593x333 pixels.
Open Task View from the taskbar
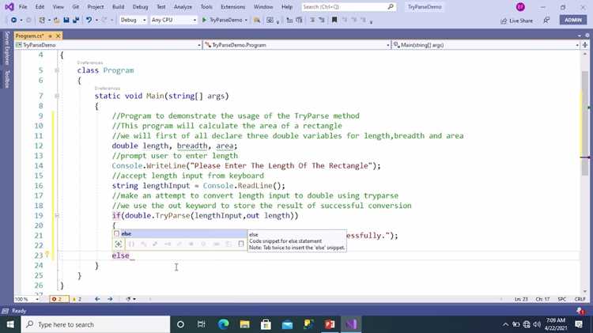coord(201,324)
